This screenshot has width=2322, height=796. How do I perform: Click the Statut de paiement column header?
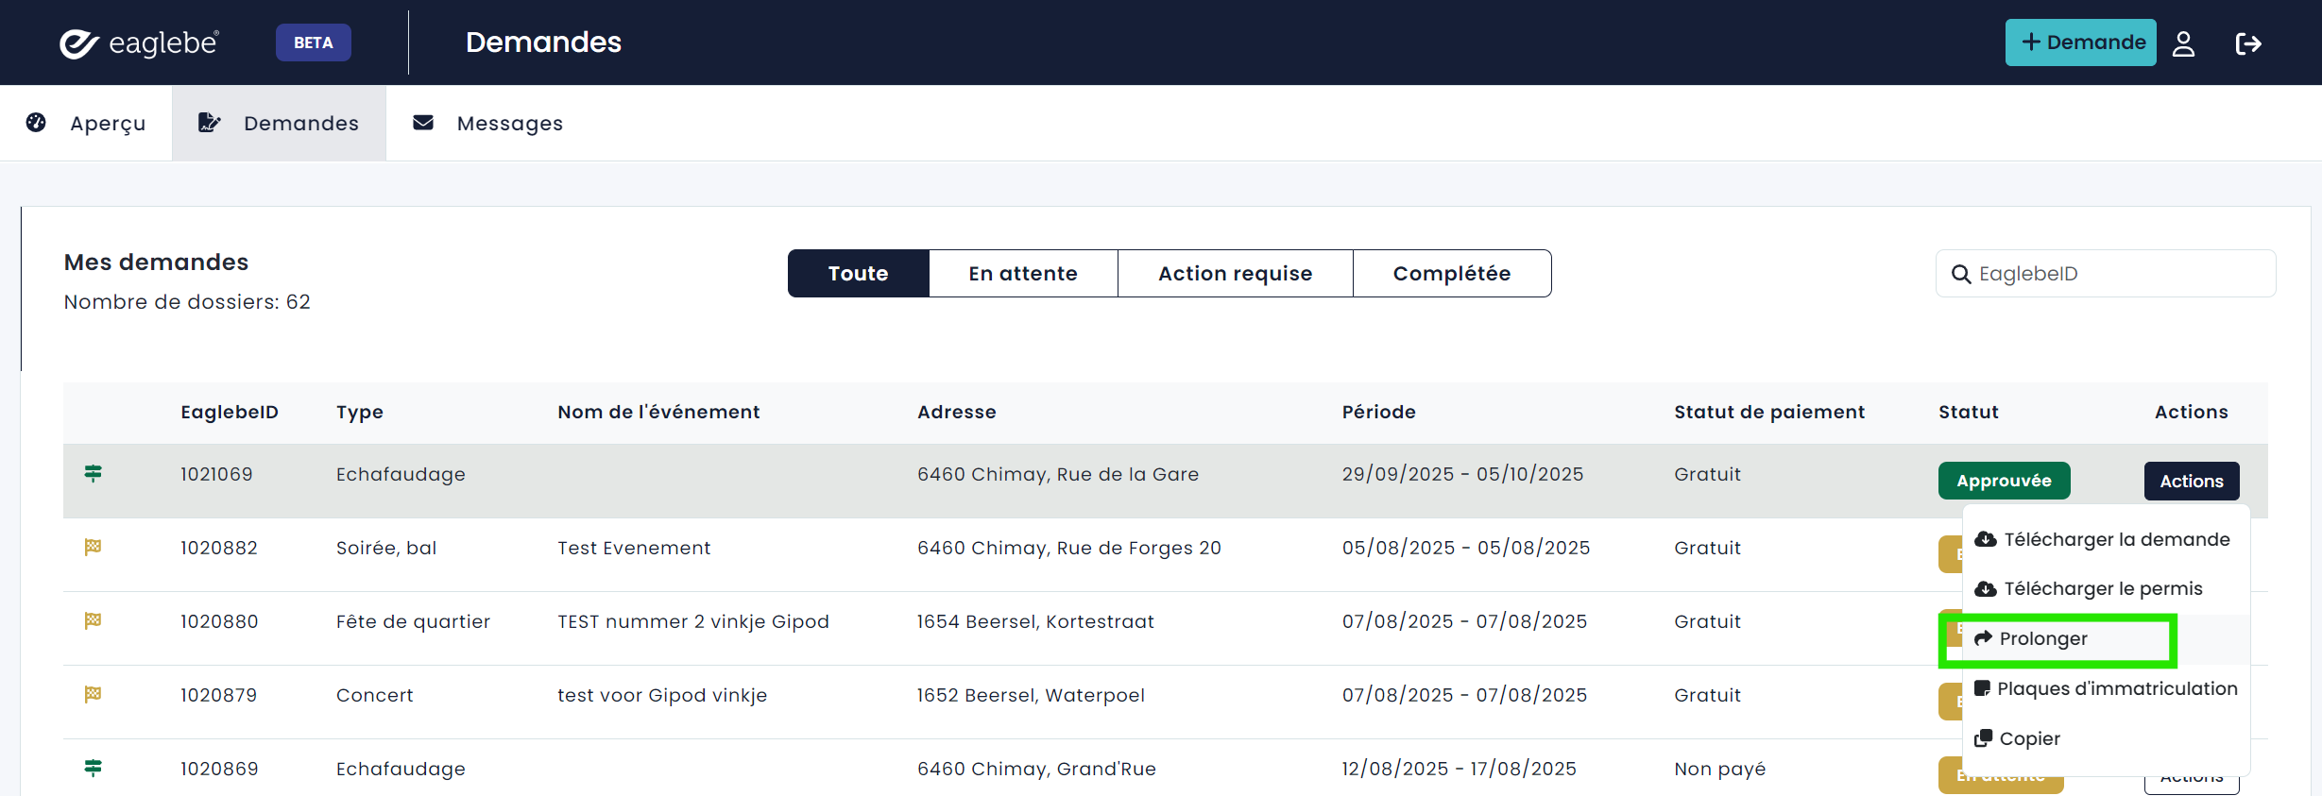pyautogui.click(x=1769, y=412)
